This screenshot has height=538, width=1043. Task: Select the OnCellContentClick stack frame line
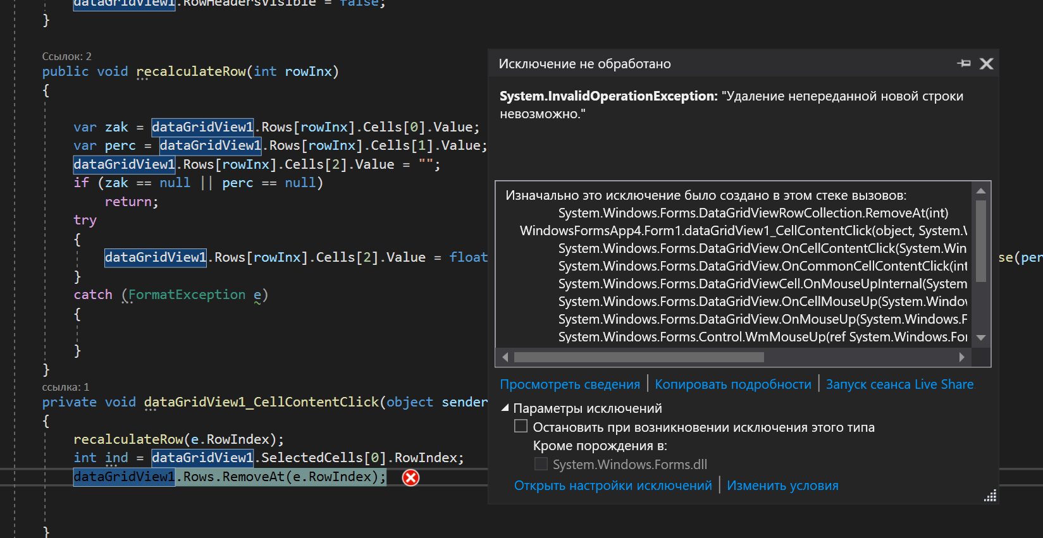(763, 248)
